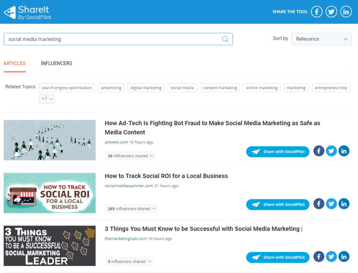Expand the +7 more related topics
This screenshot has height=273, width=358.
click(46, 99)
